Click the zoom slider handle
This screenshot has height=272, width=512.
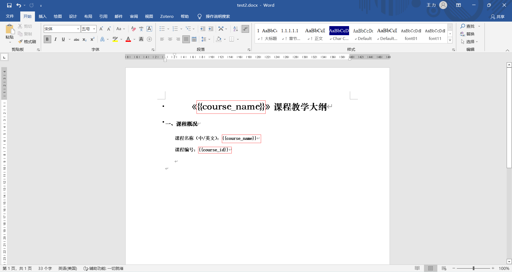pyautogui.click(x=474, y=268)
